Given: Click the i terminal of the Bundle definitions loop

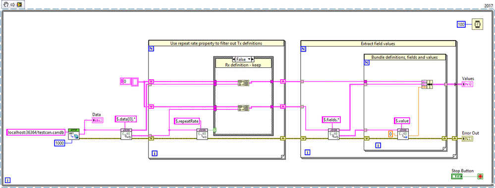Looking at the screenshot, I should tap(378, 145).
